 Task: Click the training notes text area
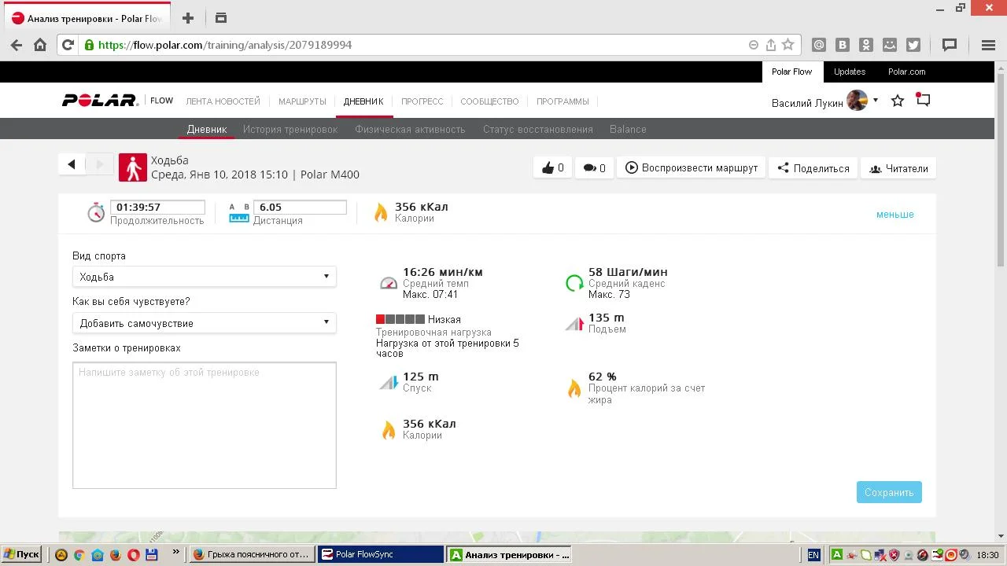tap(204, 424)
